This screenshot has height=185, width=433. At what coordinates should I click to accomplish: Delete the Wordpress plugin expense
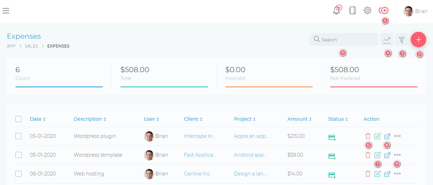[368, 136]
